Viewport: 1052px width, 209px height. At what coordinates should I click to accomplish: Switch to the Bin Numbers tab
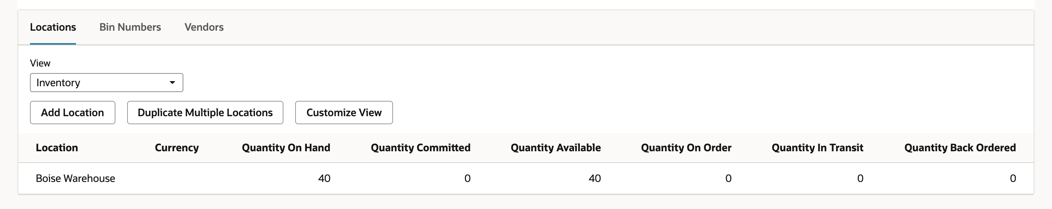pyautogui.click(x=130, y=27)
